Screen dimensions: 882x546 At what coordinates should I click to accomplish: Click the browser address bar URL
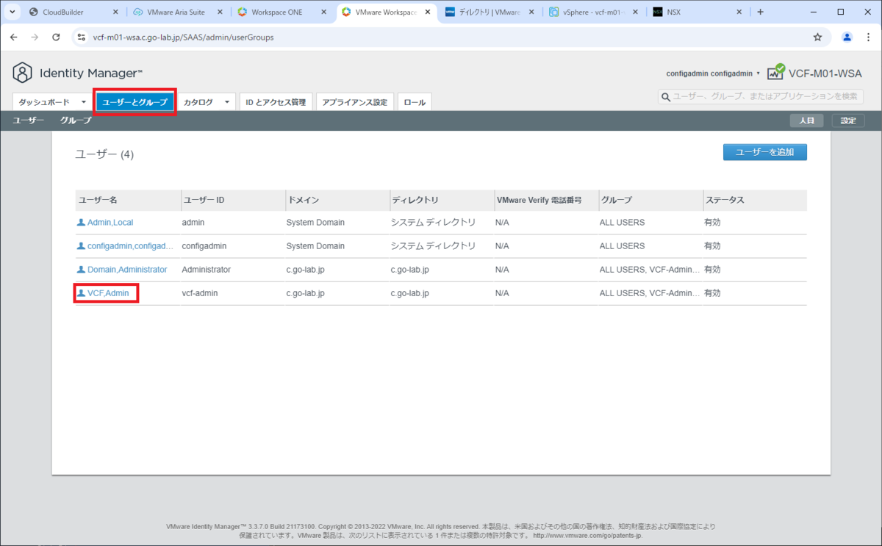[183, 37]
